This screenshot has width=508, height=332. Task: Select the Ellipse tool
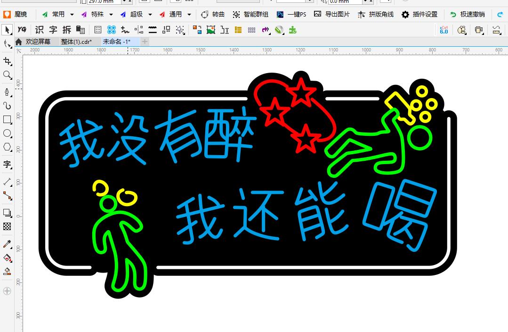[7, 133]
